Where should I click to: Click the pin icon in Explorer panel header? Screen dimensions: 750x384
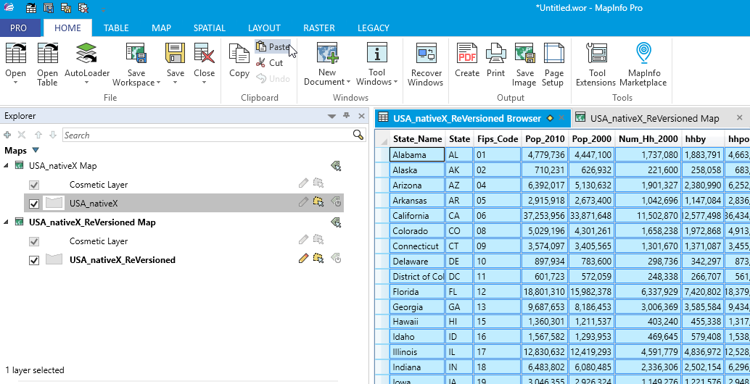point(347,116)
